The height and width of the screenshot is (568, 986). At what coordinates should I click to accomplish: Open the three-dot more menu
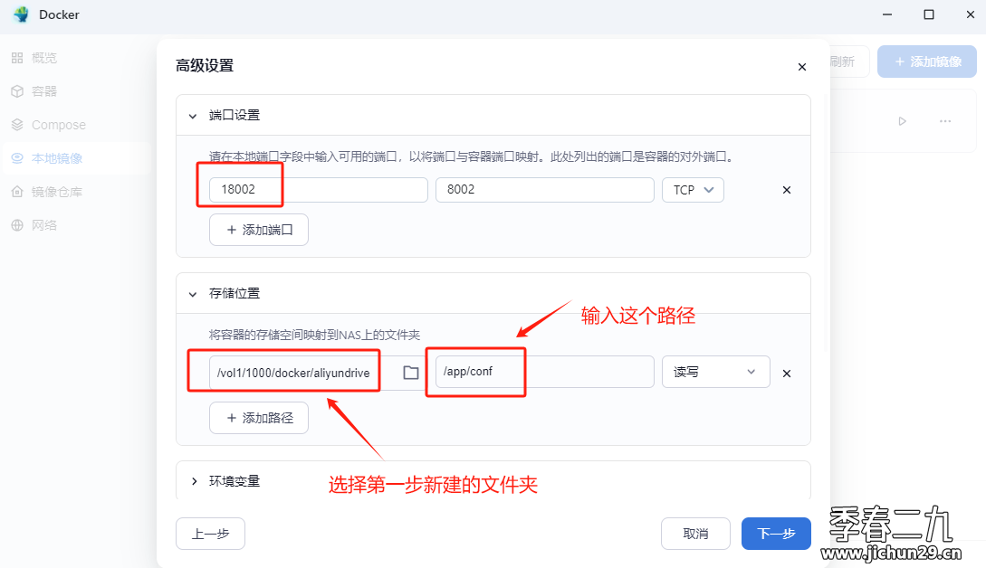pyautogui.click(x=945, y=121)
